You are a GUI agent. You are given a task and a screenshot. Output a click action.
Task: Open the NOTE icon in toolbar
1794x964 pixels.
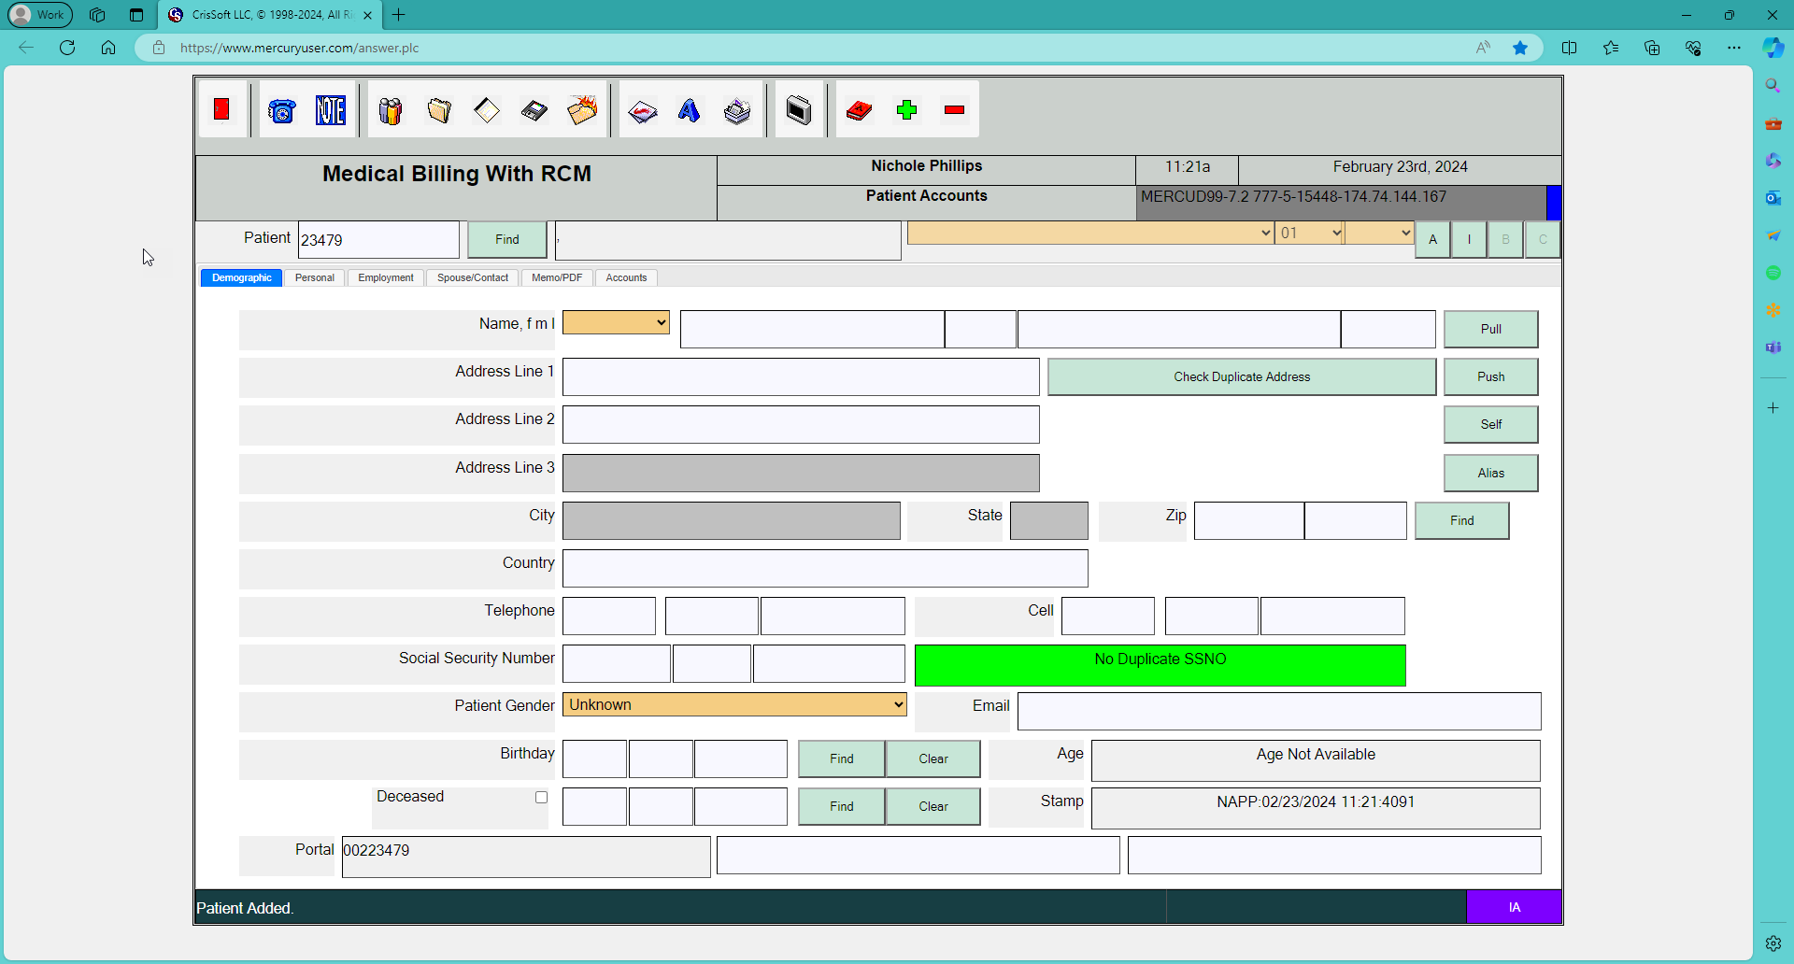[330, 111]
